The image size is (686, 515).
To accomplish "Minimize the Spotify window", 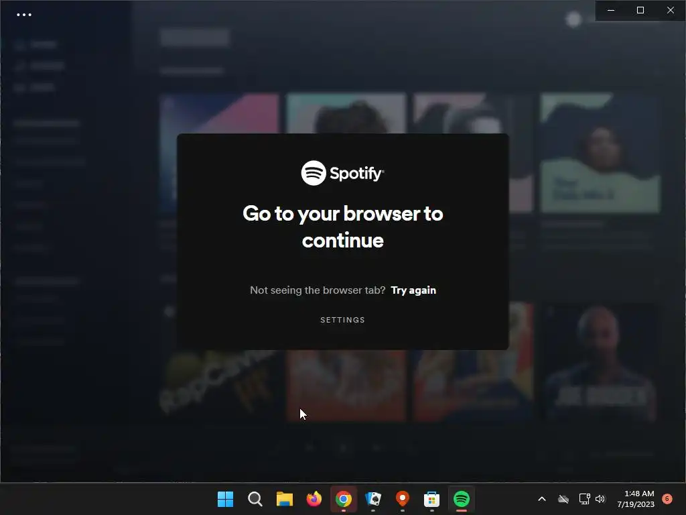I will 611,10.
